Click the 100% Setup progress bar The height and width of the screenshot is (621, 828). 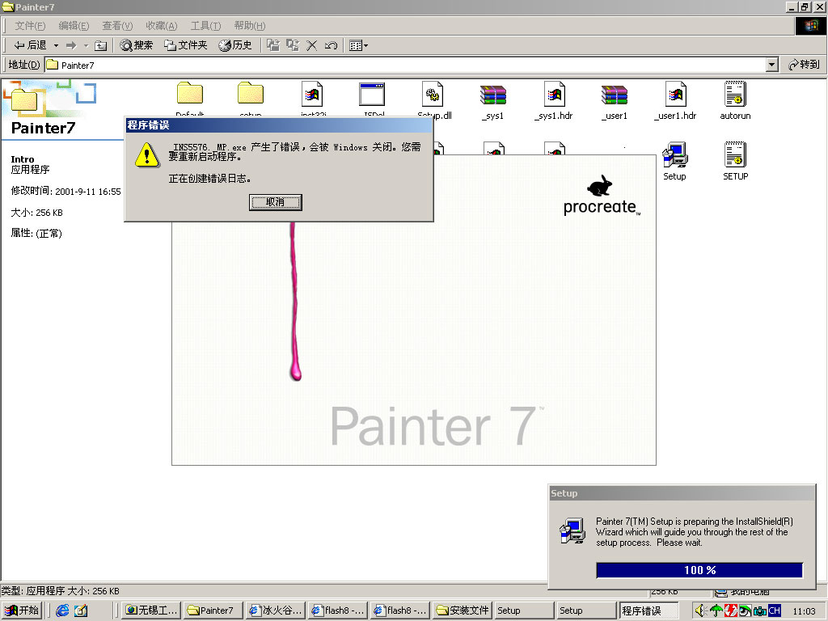699,570
